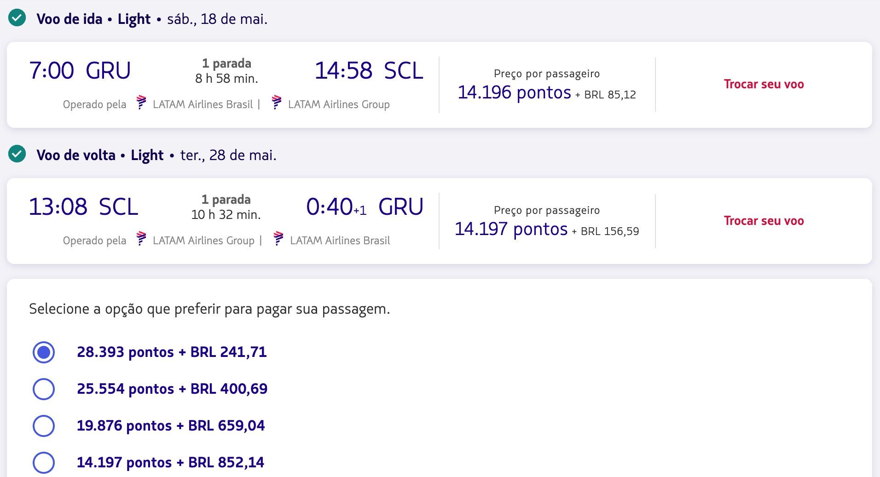
Task: Click the return 1 parada stop details
Action: 226,200
